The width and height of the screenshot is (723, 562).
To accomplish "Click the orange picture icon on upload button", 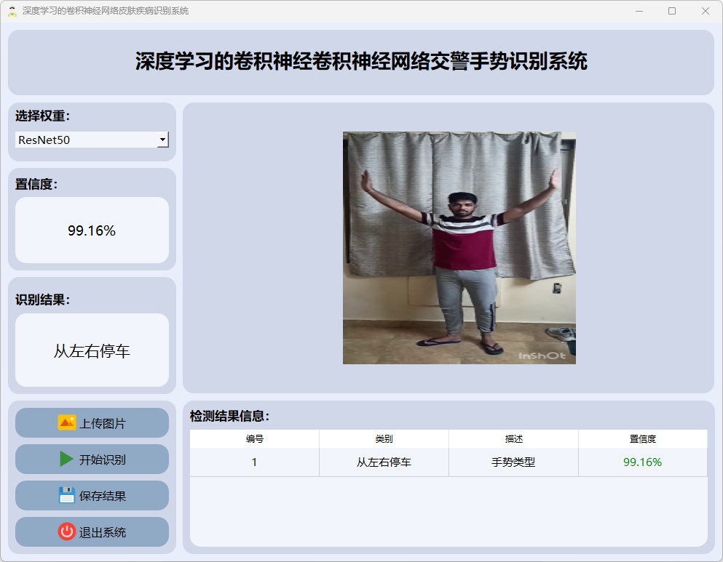I will click(x=66, y=422).
